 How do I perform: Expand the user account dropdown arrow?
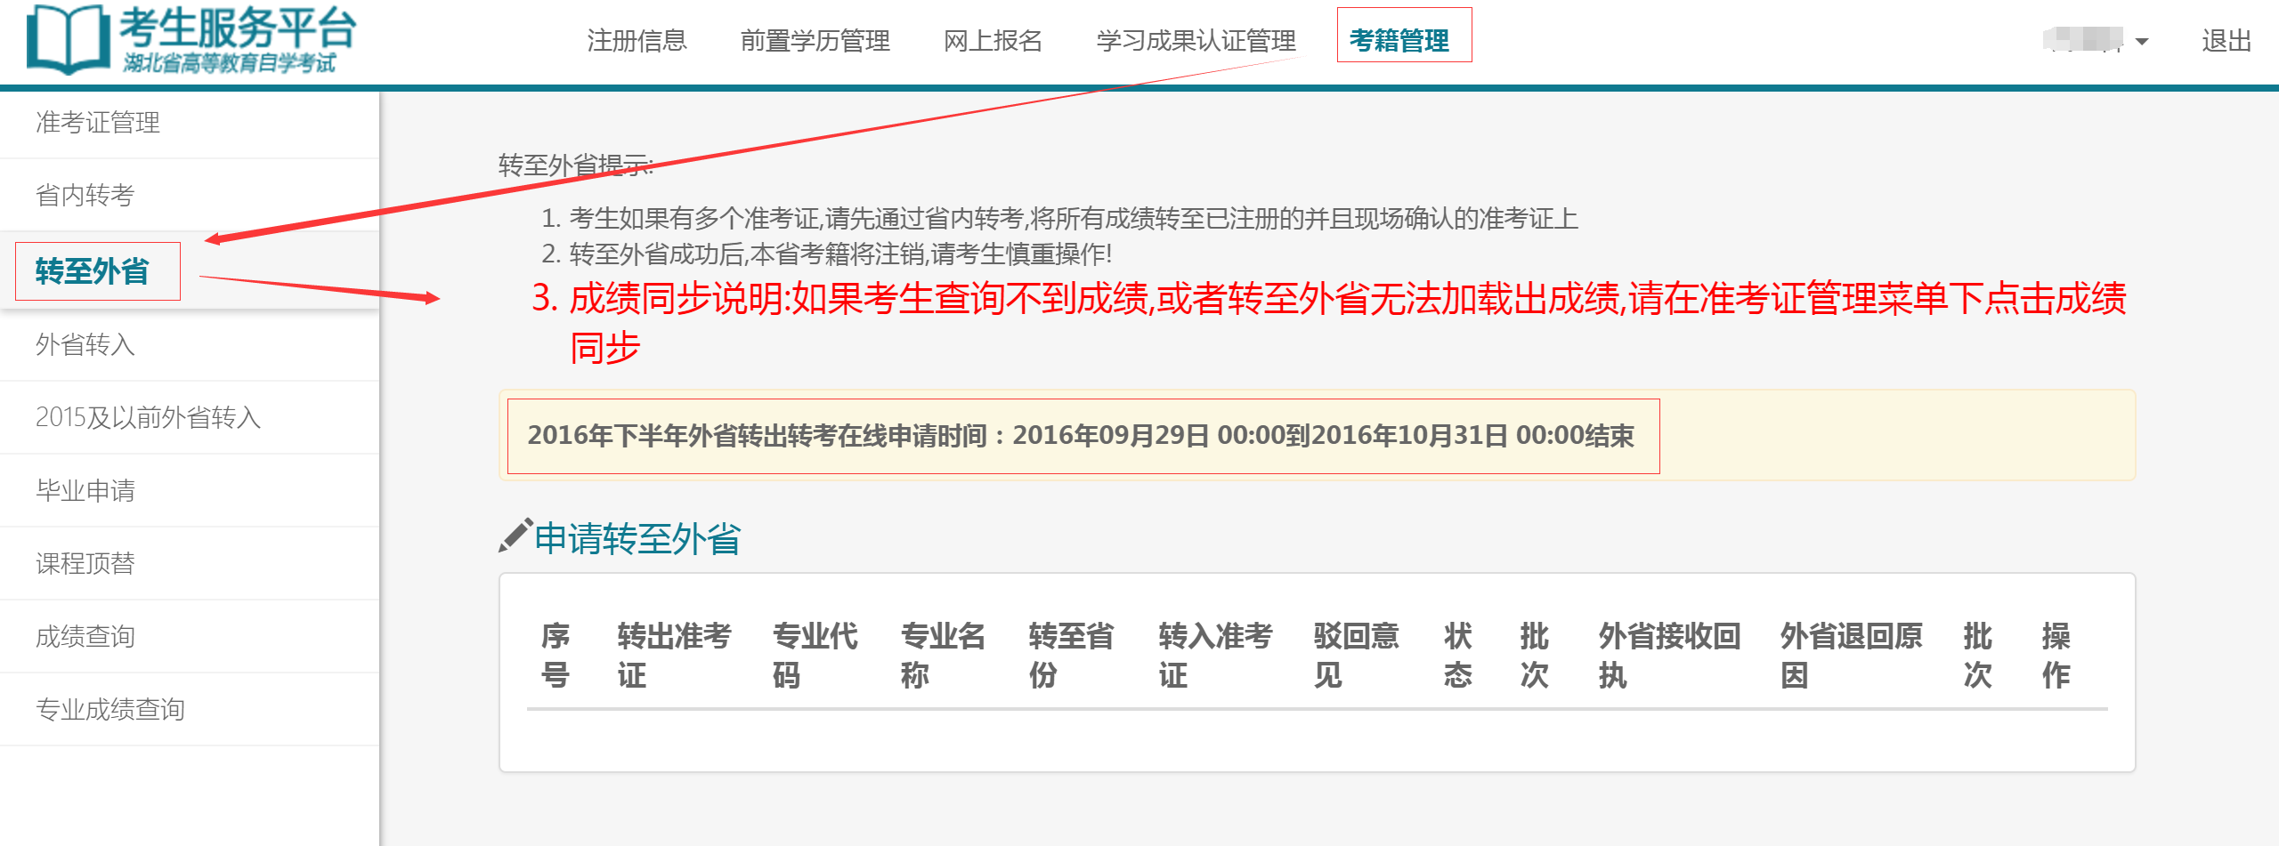[2142, 42]
